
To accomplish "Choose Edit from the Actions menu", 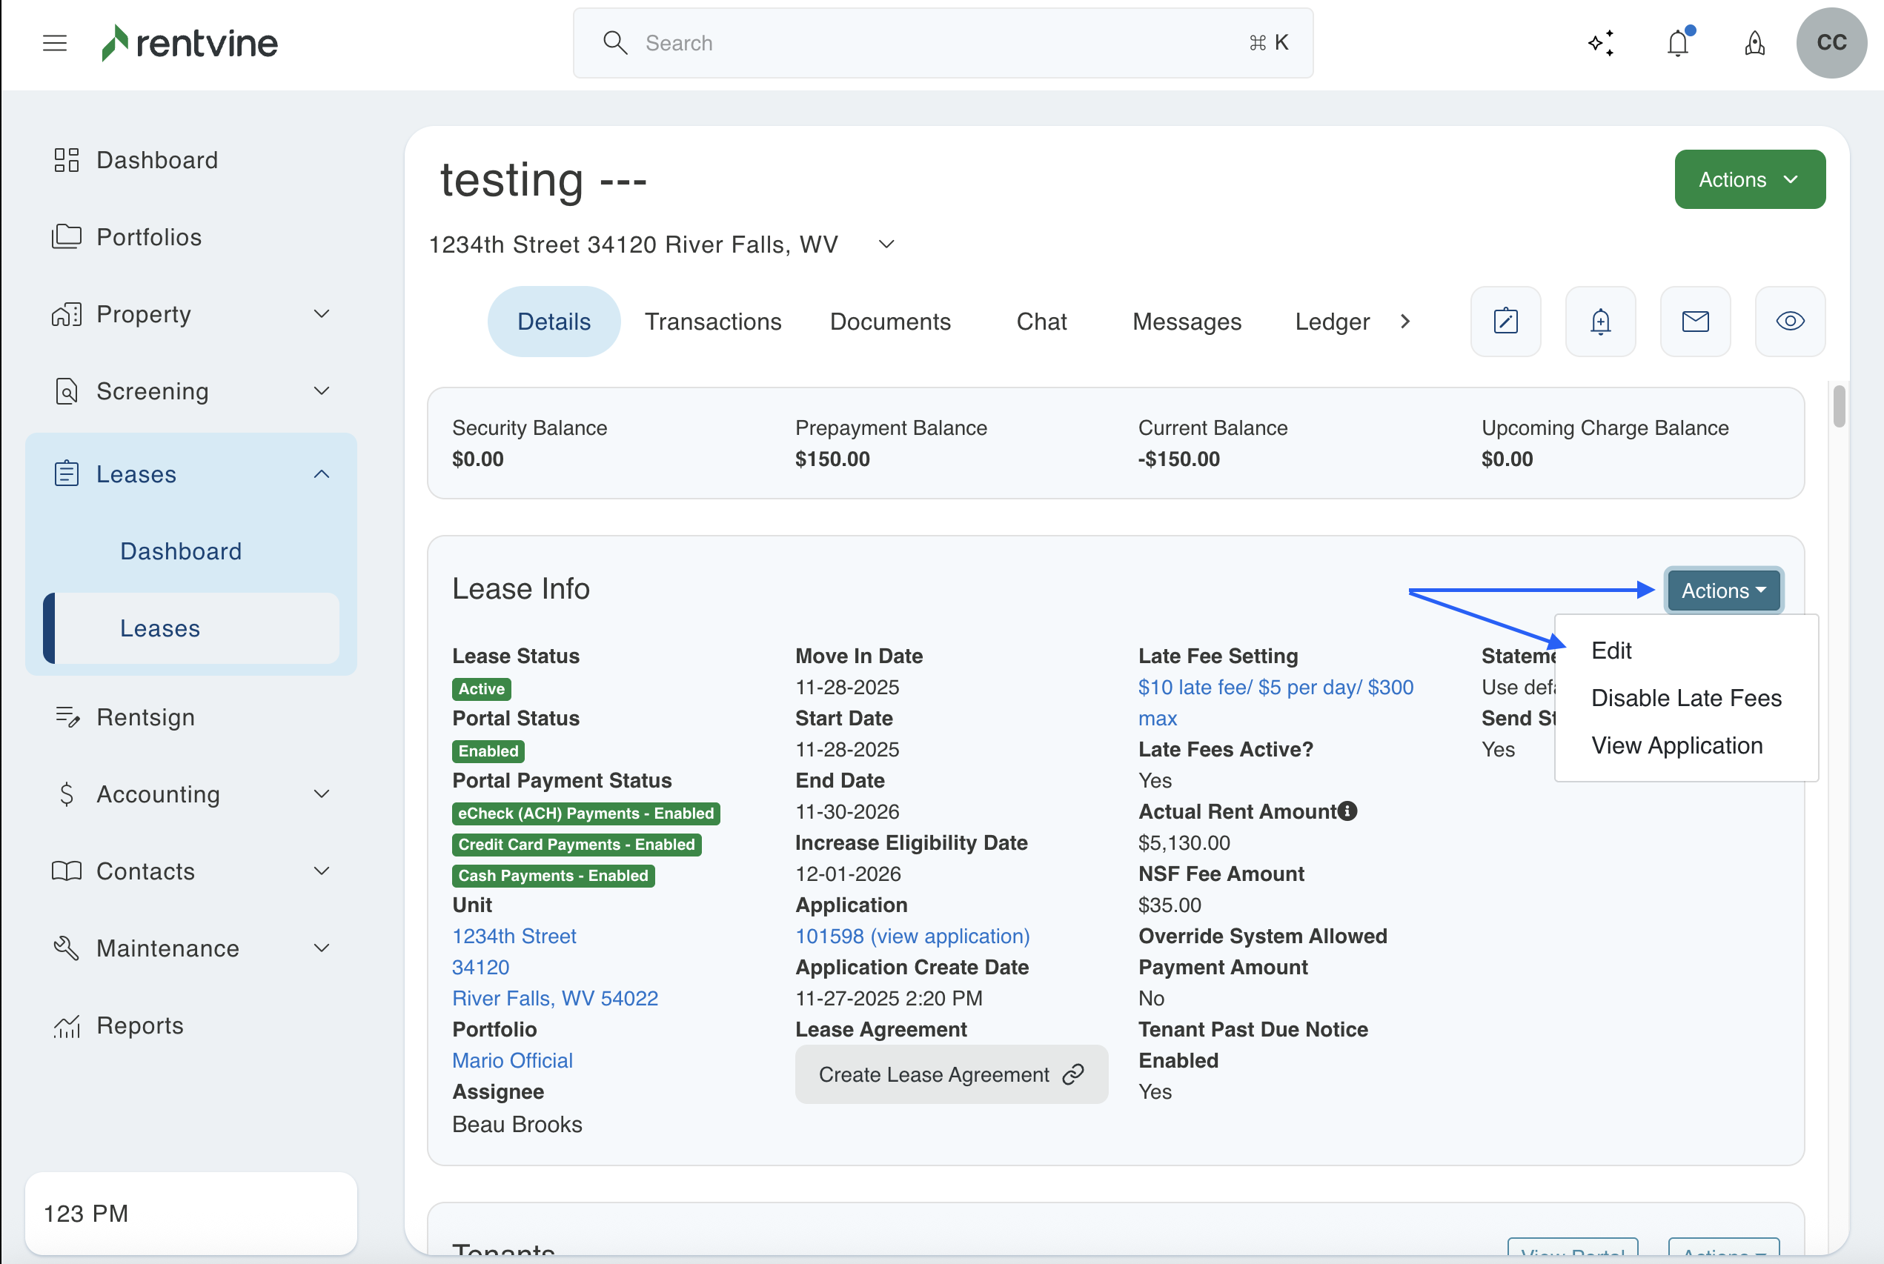I will (x=1611, y=651).
